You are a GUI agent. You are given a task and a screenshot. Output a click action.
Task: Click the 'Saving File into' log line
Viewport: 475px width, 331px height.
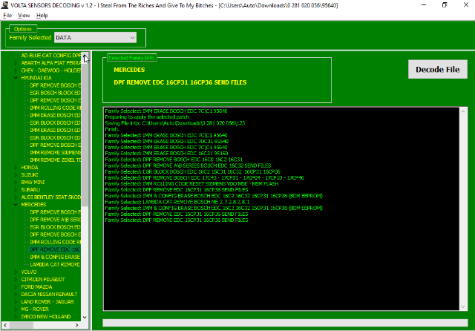pos(175,123)
